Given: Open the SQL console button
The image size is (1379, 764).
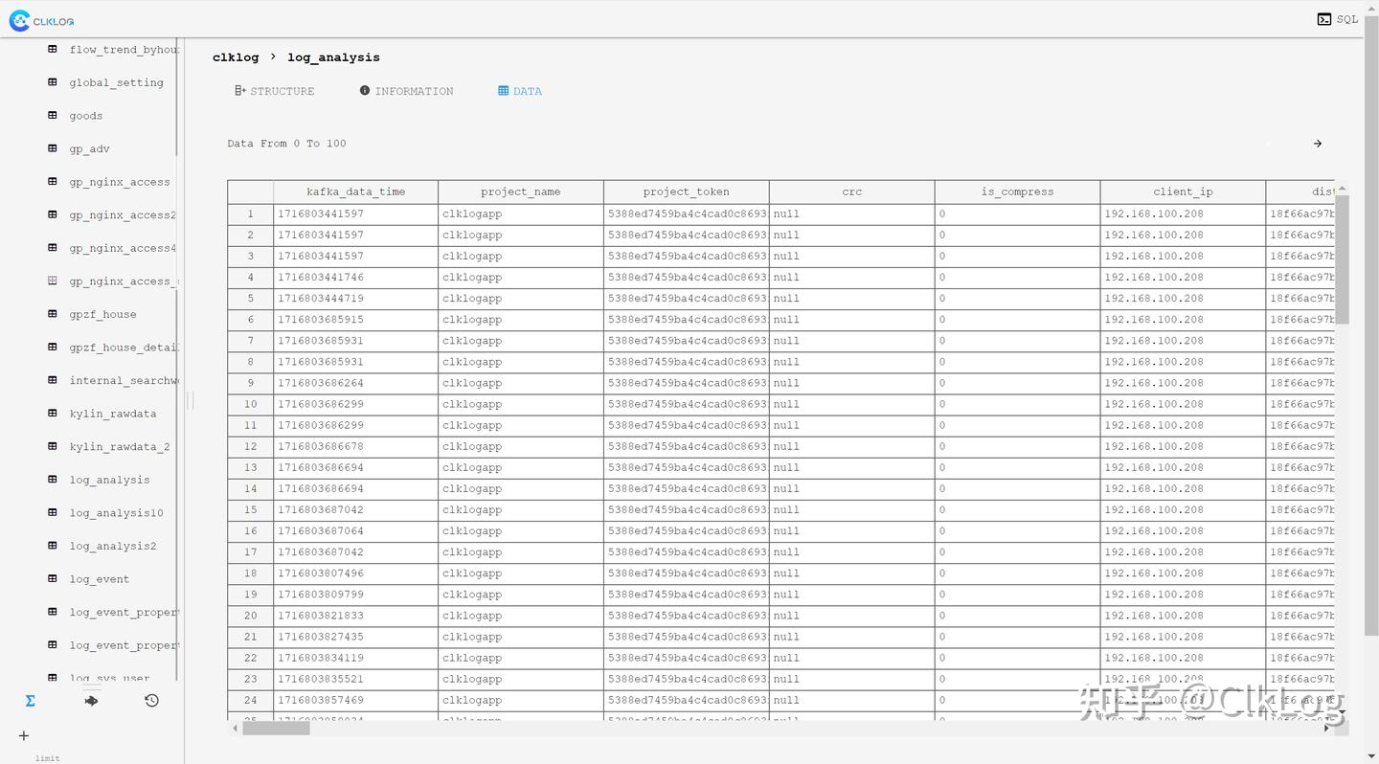Looking at the screenshot, I should 1337,19.
